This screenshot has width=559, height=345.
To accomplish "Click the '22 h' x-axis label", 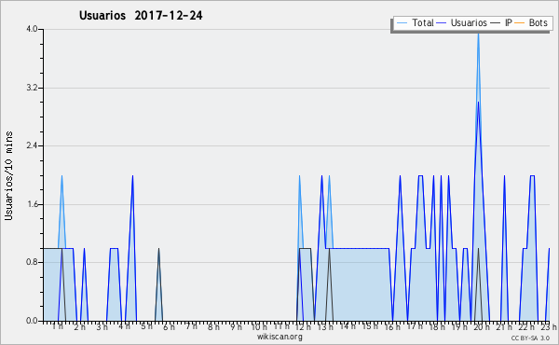I will (x=526, y=326).
